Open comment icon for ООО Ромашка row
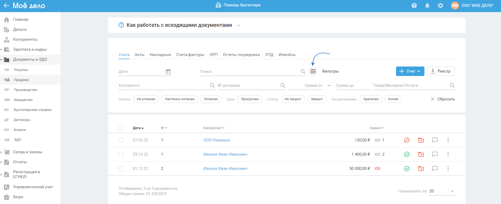This screenshot has width=501, height=204. point(435,140)
